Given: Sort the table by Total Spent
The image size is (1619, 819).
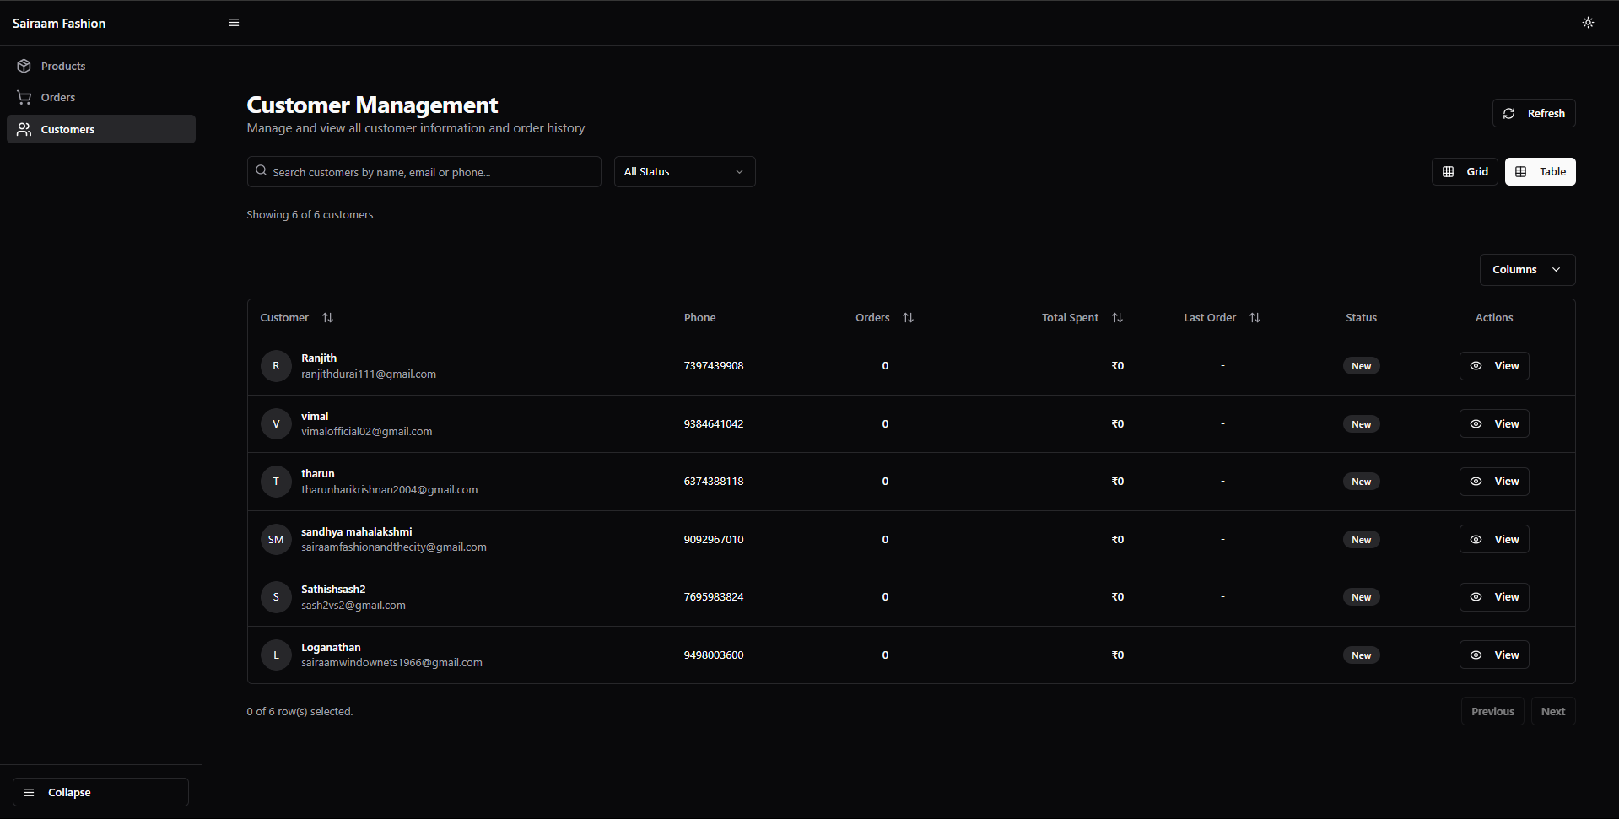Looking at the screenshot, I should (x=1116, y=318).
